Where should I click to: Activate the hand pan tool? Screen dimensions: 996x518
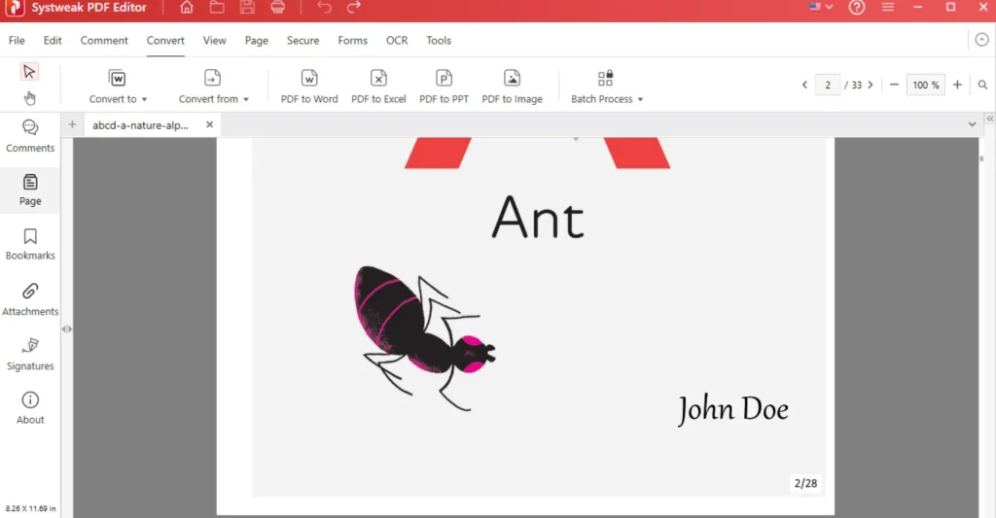(29, 98)
